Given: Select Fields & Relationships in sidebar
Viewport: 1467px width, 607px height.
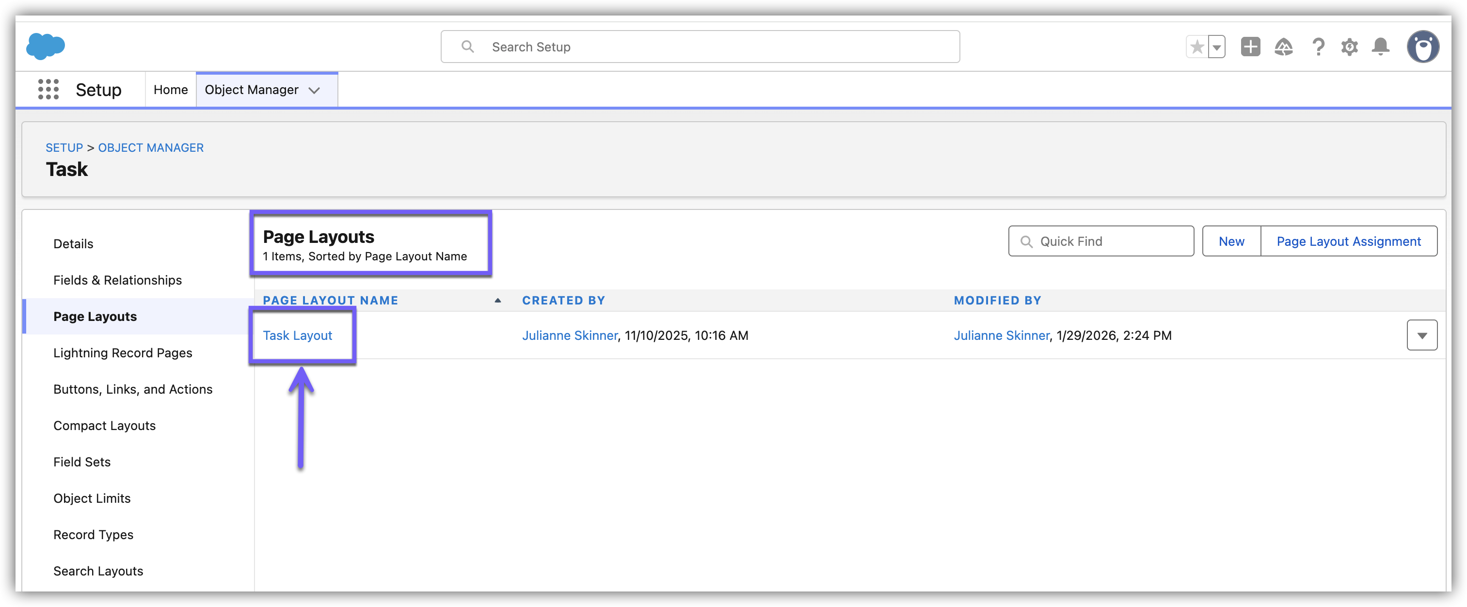Looking at the screenshot, I should coord(117,280).
